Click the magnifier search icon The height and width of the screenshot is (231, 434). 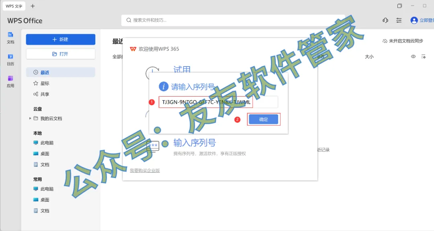coord(129,20)
